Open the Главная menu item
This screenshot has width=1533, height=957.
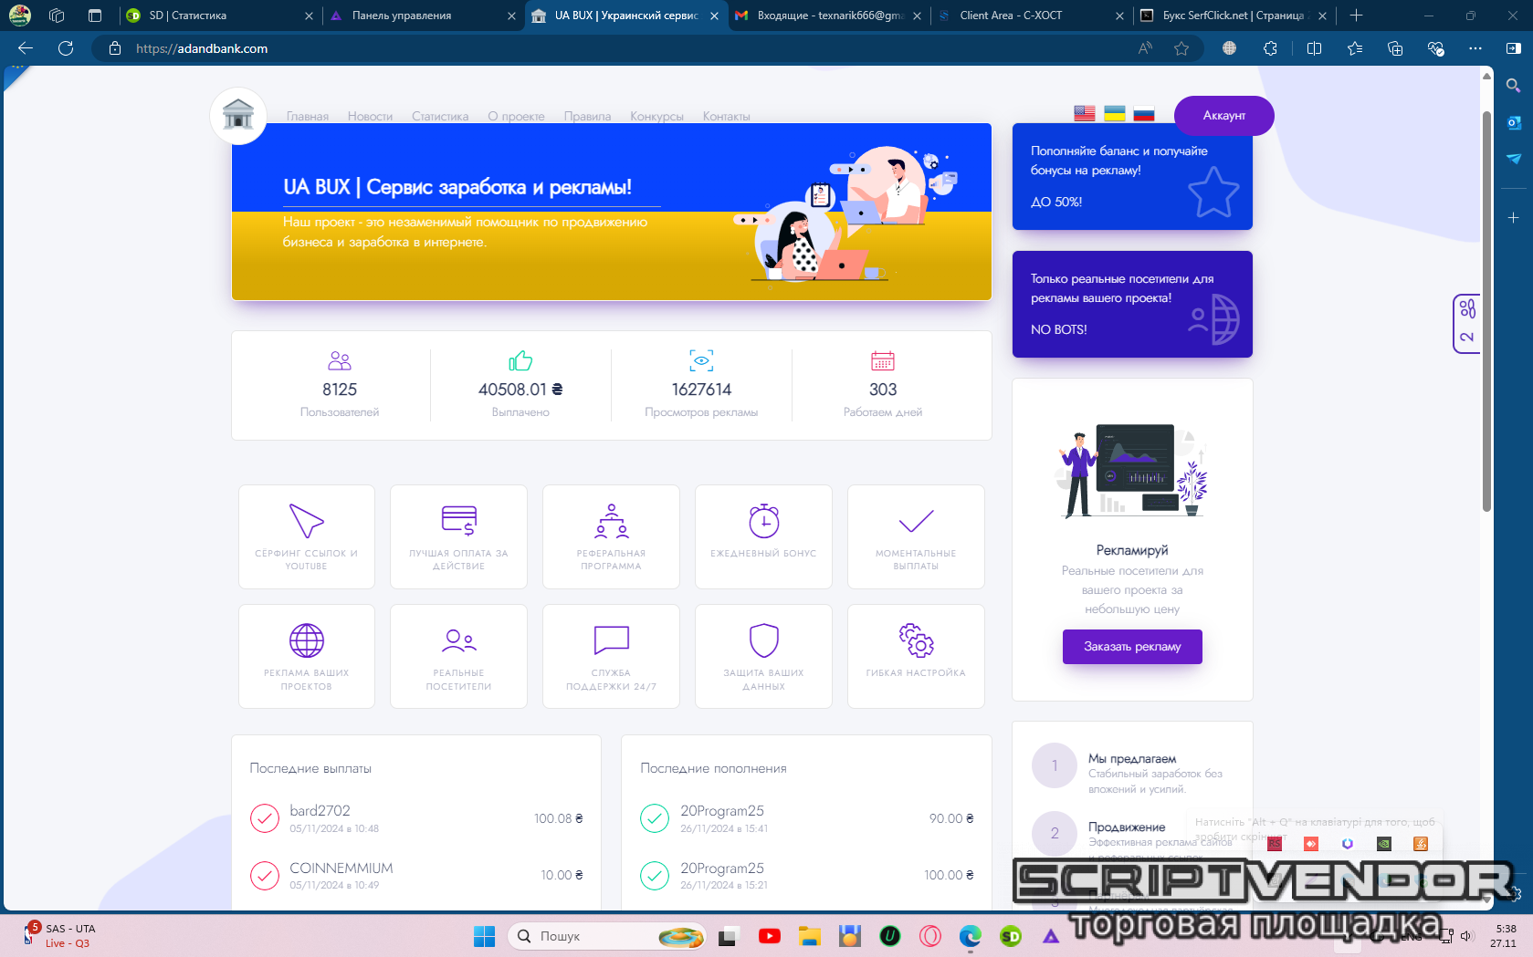click(x=308, y=117)
